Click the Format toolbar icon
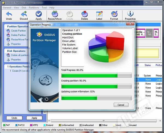Image resolution: width=164 pixels, height=133 pixels. 114,14
